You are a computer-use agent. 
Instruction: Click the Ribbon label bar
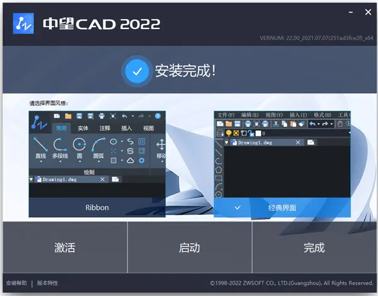(97, 208)
